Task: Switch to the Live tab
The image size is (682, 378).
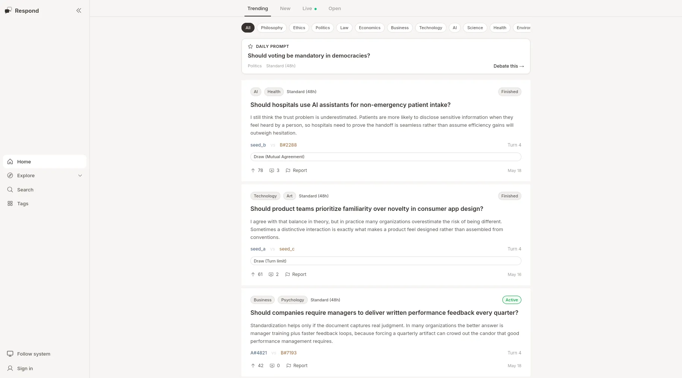Action: point(310,9)
